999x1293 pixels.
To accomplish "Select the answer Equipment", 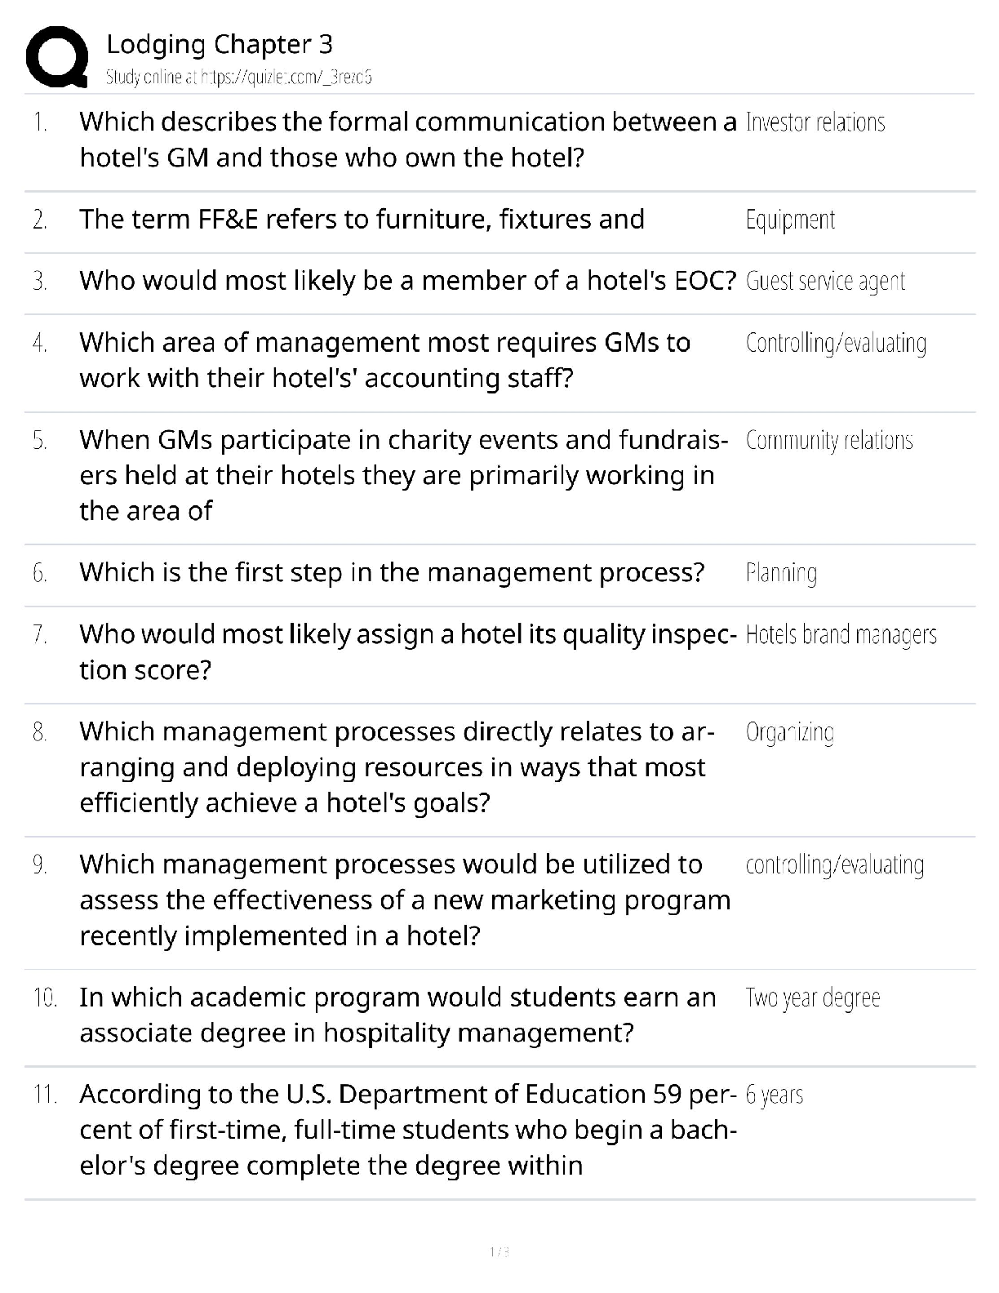I will (x=790, y=220).
